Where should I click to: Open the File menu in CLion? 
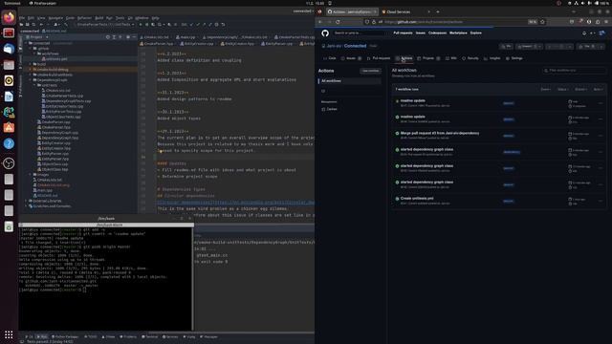[x=22, y=18]
